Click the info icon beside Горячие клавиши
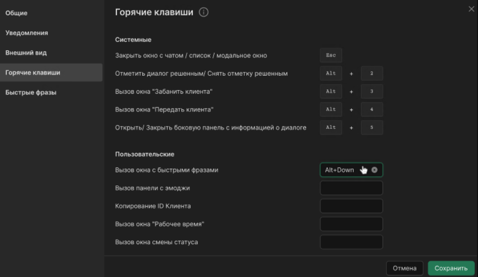The width and height of the screenshot is (478, 277). click(203, 13)
